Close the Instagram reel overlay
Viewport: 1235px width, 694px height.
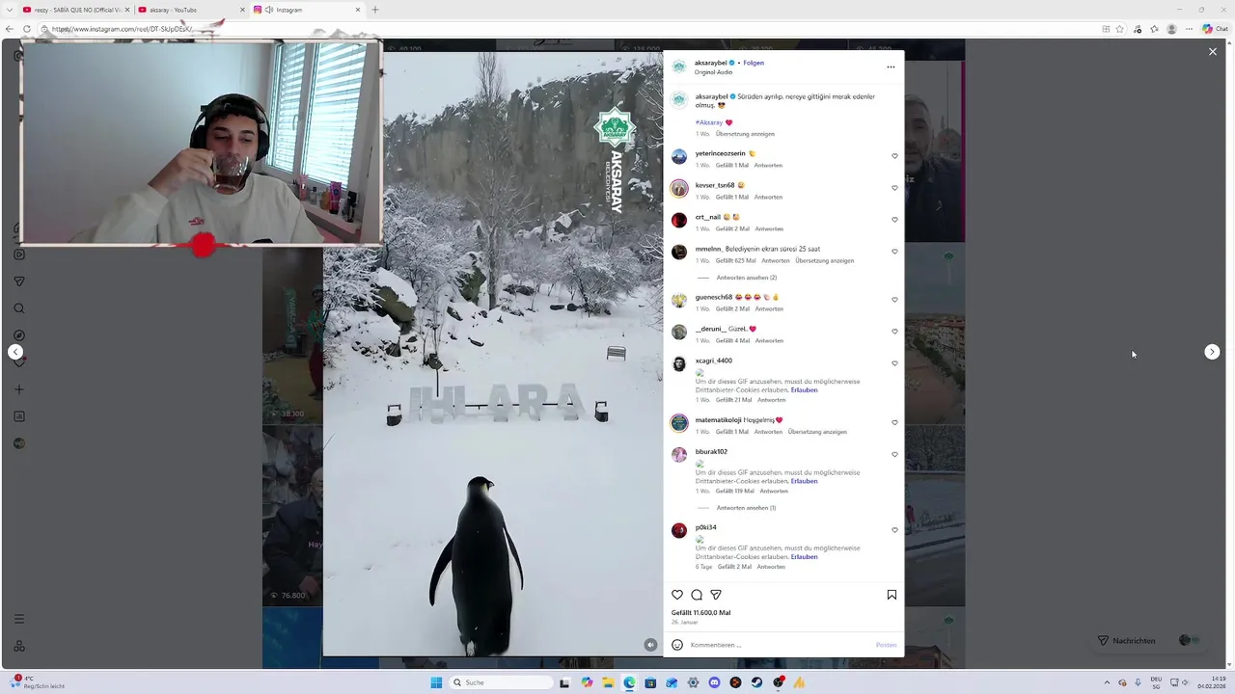click(x=1213, y=52)
